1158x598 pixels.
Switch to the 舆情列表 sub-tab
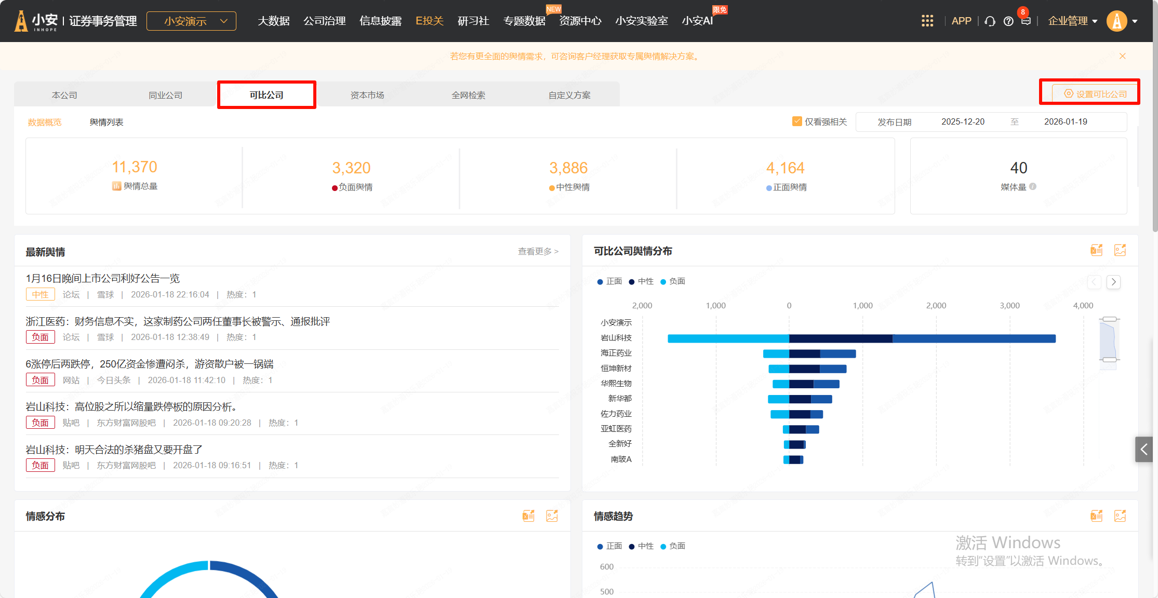pos(107,122)
